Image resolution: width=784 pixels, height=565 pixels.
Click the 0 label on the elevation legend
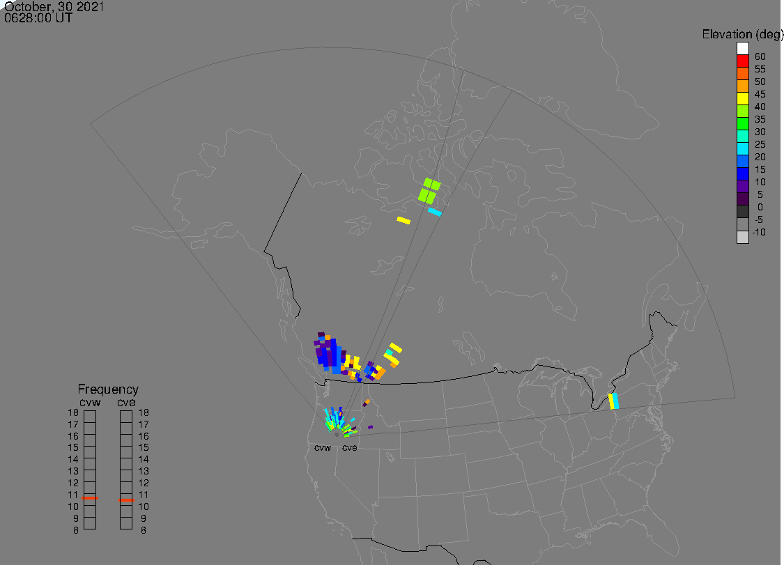pyautogui.click(x=760, y=207)
